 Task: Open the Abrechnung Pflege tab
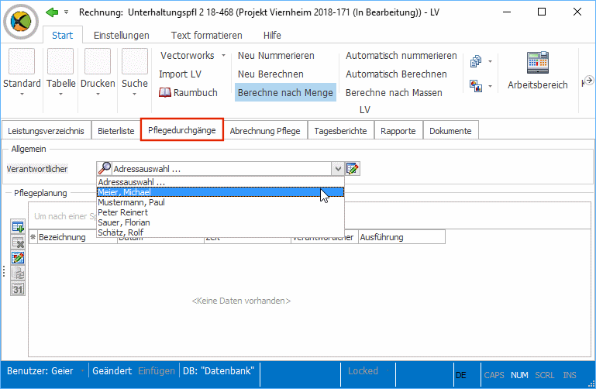265,131
